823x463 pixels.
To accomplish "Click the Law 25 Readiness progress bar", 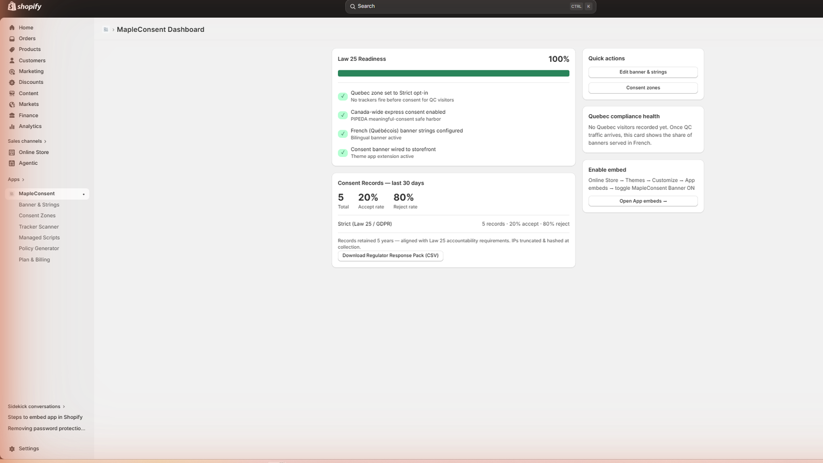I will click(x=454, y=74).
